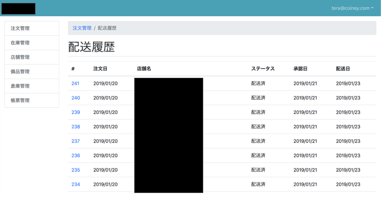
Task: Open order number 241
Action: tap(75, 83)
